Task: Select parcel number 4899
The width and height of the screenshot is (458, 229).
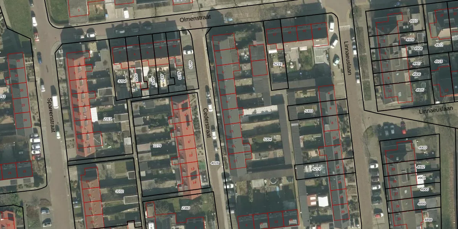Action: tap(422, 204)
